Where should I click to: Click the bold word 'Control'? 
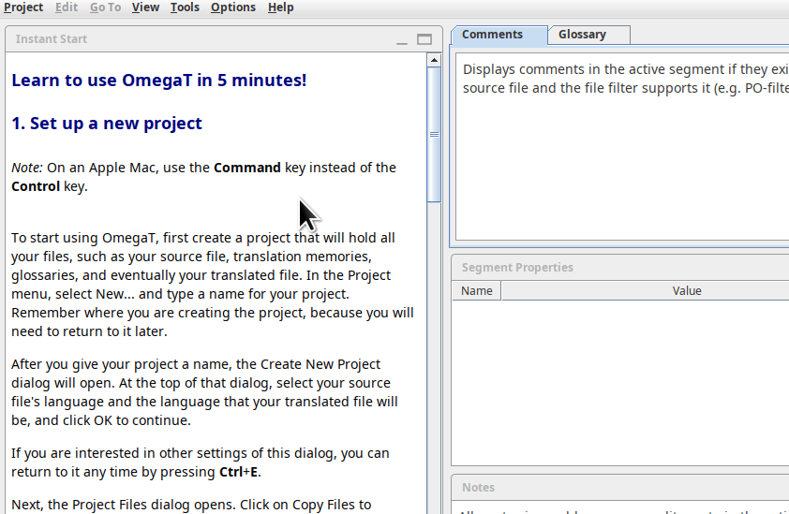(36, 186)
